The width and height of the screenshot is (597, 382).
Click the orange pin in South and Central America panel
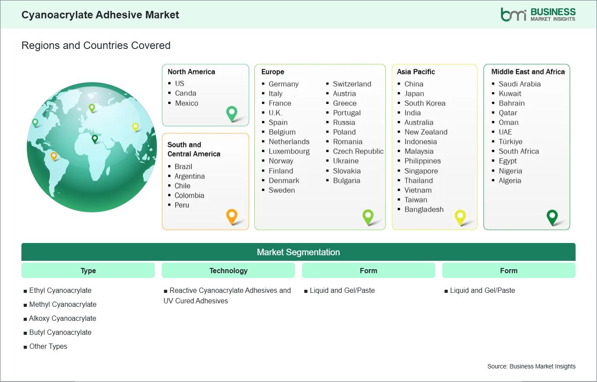pyautogui.click(x=232, y=216)
